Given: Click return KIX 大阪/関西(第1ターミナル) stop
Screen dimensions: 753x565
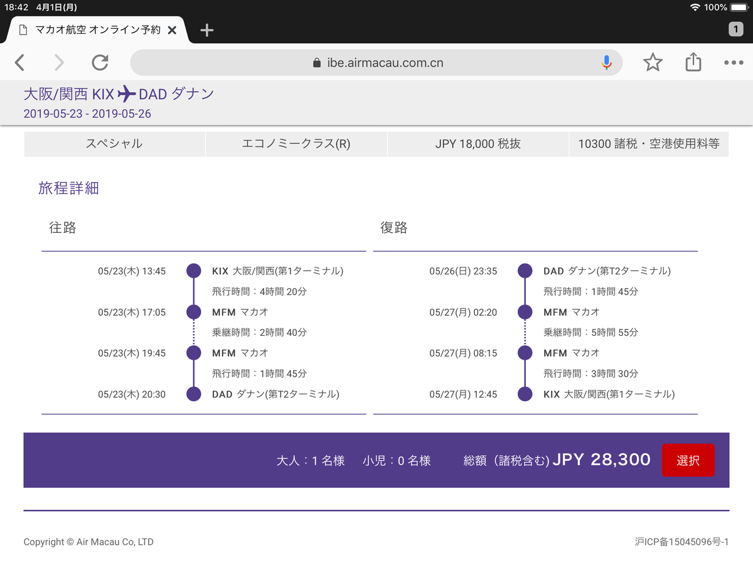Looking at the screenshot, I should coord(609,394).
